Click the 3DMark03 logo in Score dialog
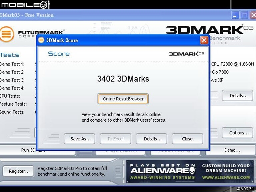The height and width of the screenshot is (192, 256). pos(186,54)
